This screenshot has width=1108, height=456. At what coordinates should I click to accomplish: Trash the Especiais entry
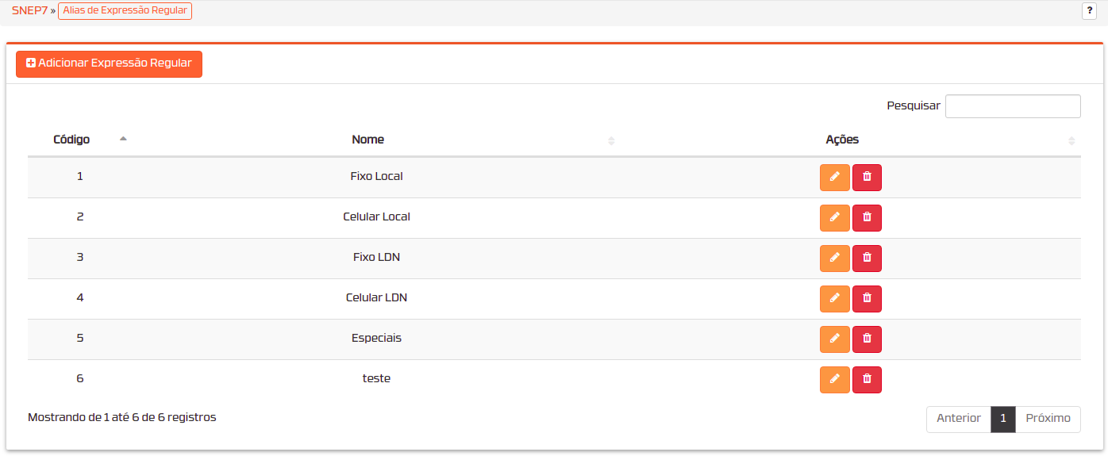(x=867, y=339)
